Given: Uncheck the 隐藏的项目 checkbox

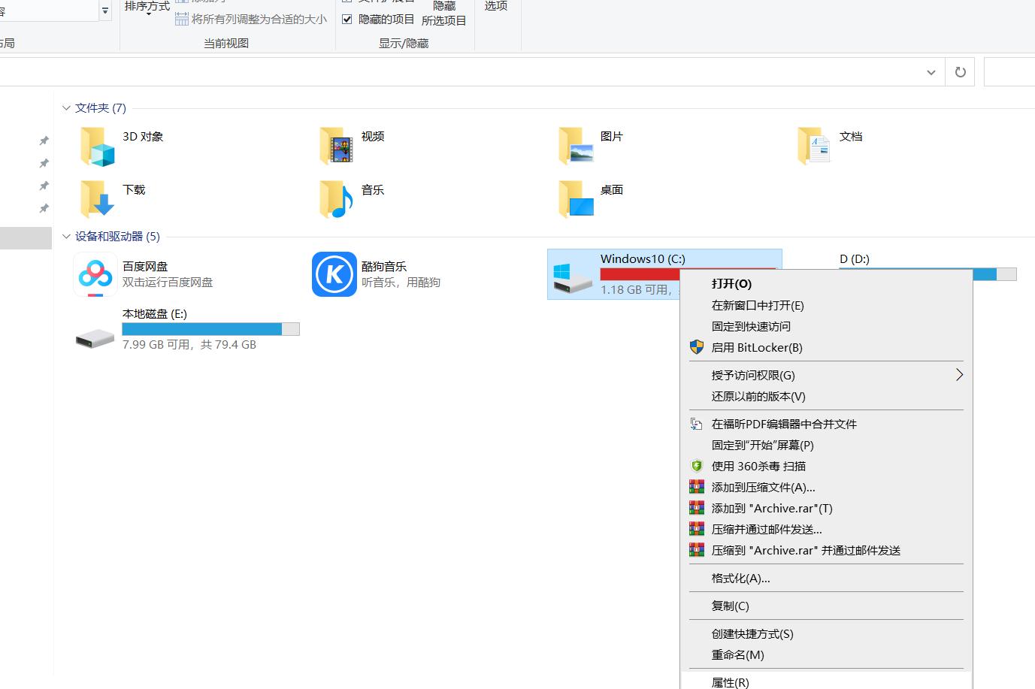Looking at the screenshot, I should (347, 19).
